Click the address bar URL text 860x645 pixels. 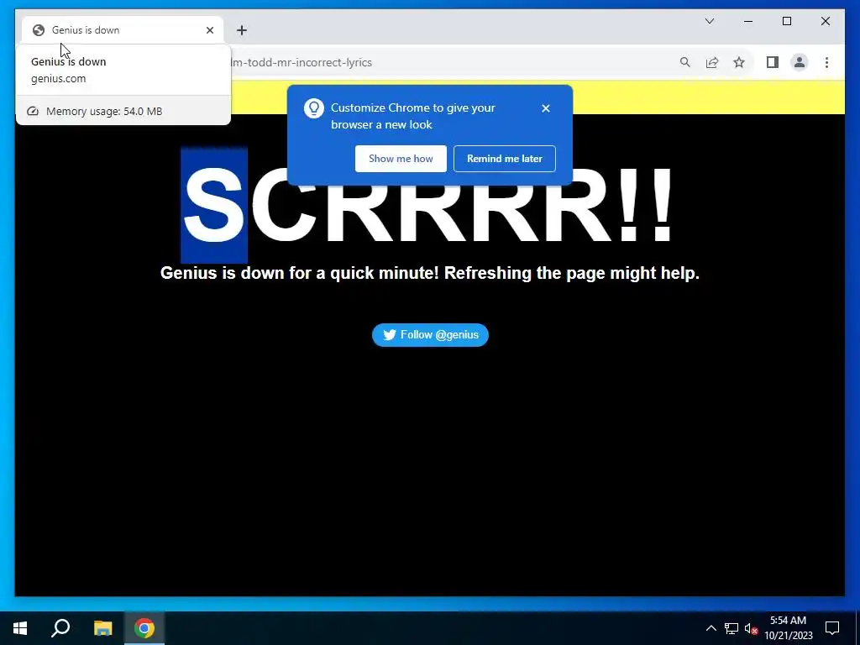pos(302,62)
